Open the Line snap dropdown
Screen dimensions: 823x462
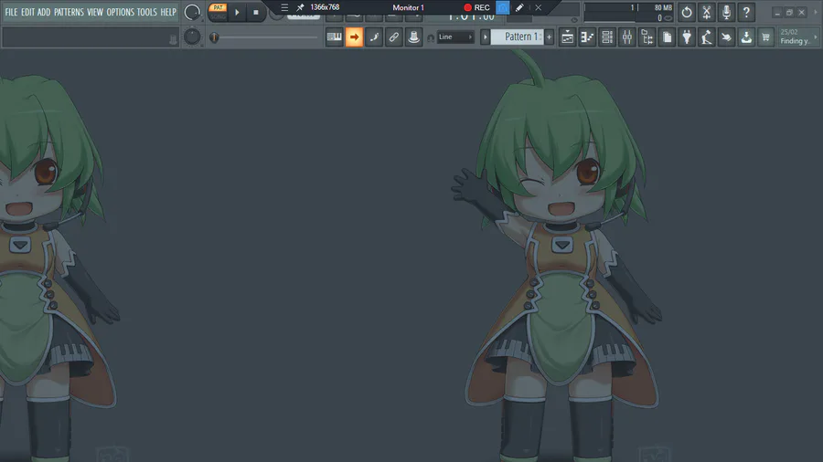tap(455, 37)
